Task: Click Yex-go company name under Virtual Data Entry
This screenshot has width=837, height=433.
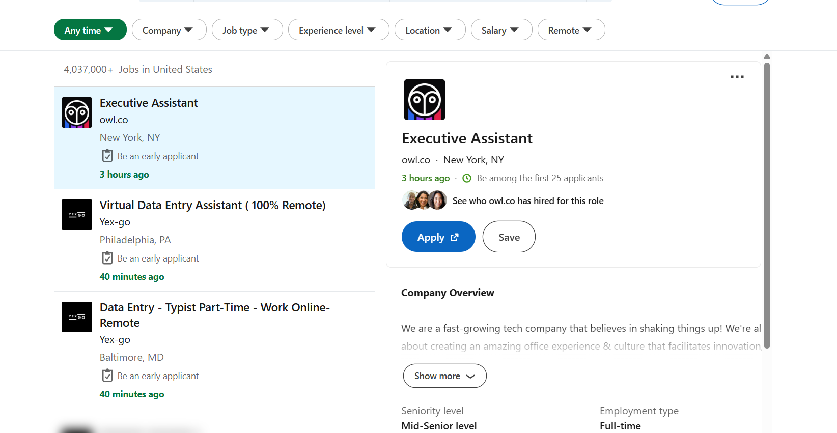Action: click(115, 222)
